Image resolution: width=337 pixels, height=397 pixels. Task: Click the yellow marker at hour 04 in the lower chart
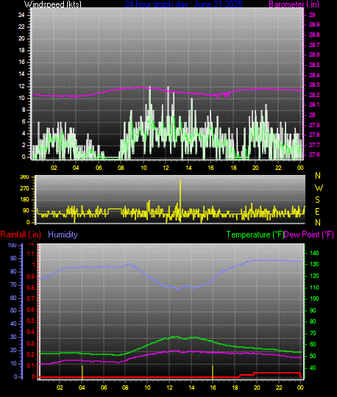[x=82, y=372]
